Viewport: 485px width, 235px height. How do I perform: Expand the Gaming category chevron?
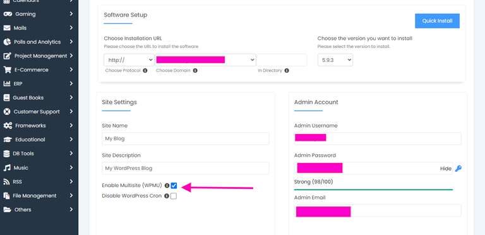click(71, 14)
